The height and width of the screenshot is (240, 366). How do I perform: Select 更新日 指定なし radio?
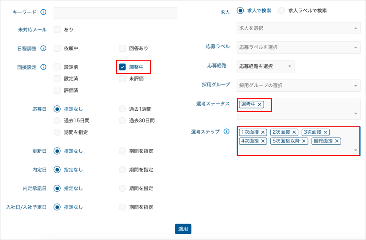(57, 151)
